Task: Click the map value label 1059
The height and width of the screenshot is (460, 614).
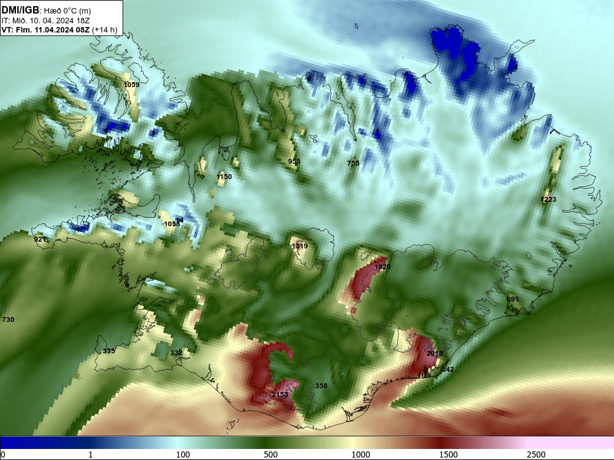Action: (x=131, y=85)
